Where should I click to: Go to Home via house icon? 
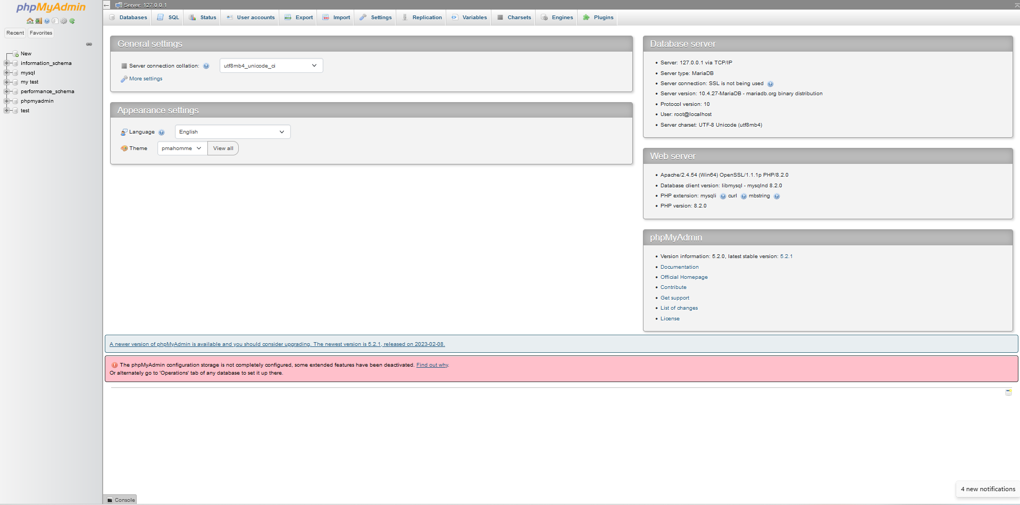click(x=30, y=21)
